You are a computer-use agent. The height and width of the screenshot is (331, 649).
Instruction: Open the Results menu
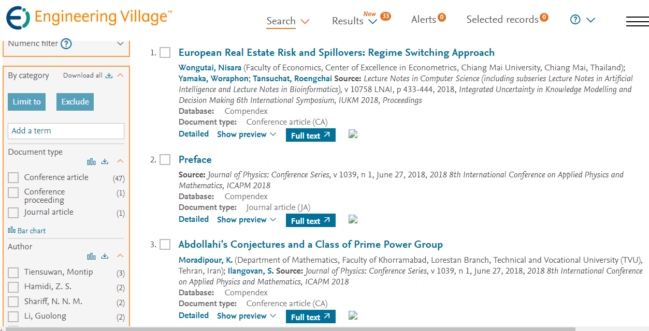click(x=355, y=21)
